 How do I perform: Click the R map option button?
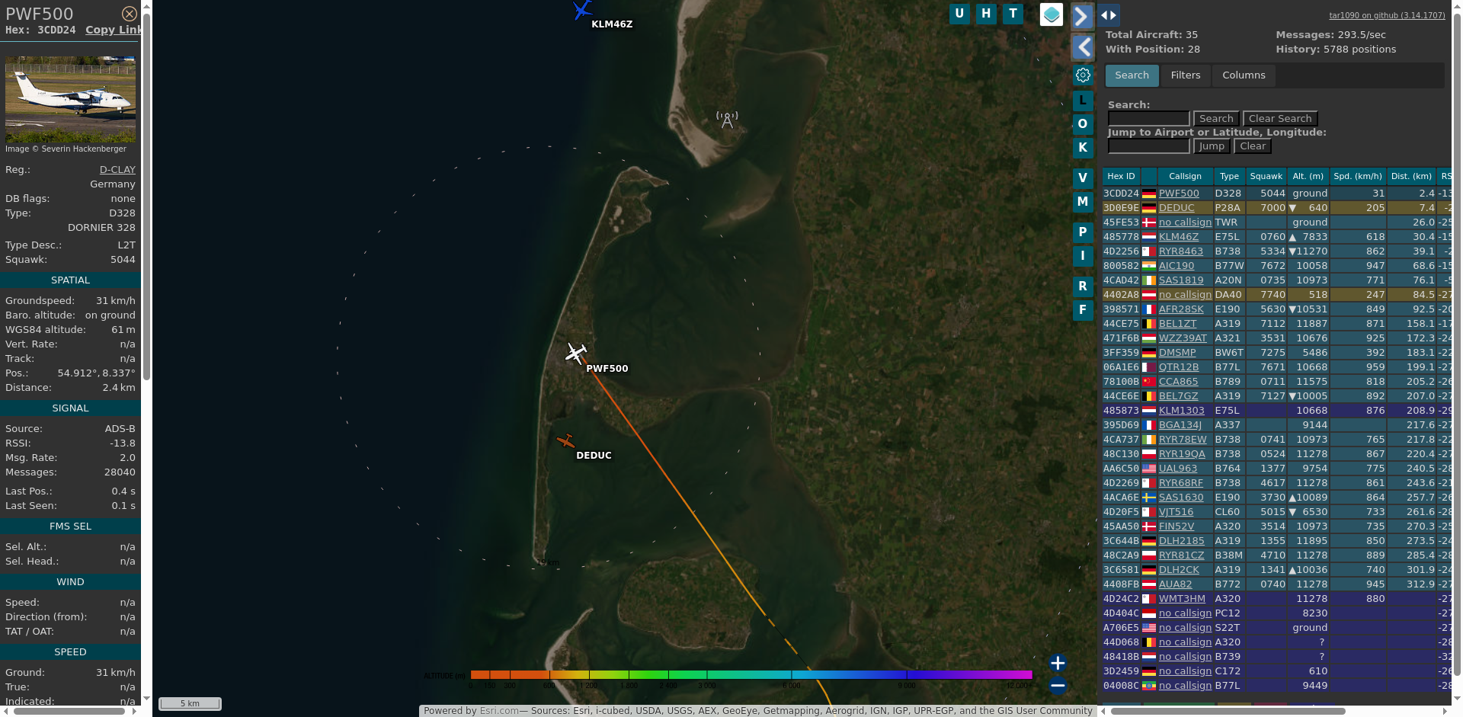[1083, 286]
